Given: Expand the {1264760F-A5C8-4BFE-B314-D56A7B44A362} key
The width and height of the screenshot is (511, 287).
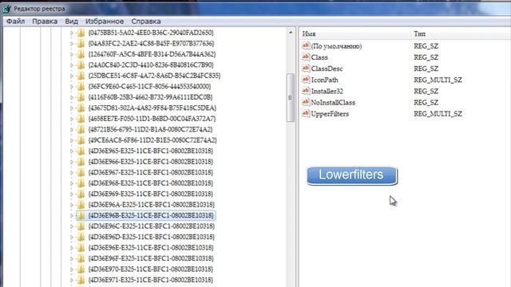Looking at the screenshot, I should tap(72, 54).
